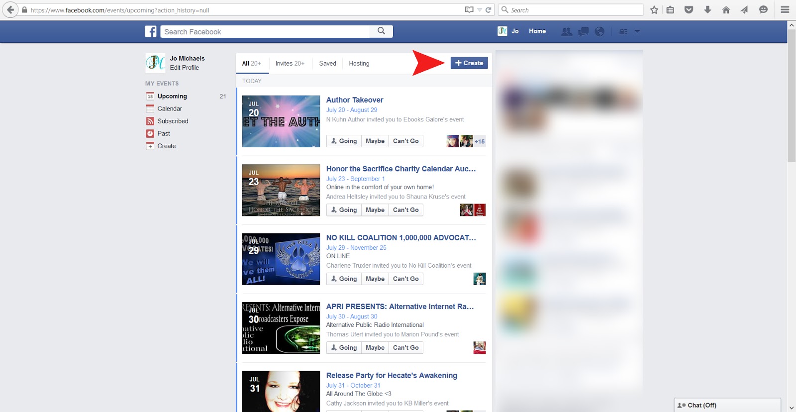Click Can't Go for NO KILL COALITION event
The image size is (796, 412).
[406, 279]
